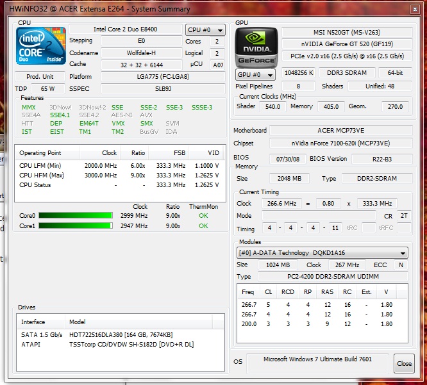Click the Prod. Unit button
427x385 pixels.
40,76
